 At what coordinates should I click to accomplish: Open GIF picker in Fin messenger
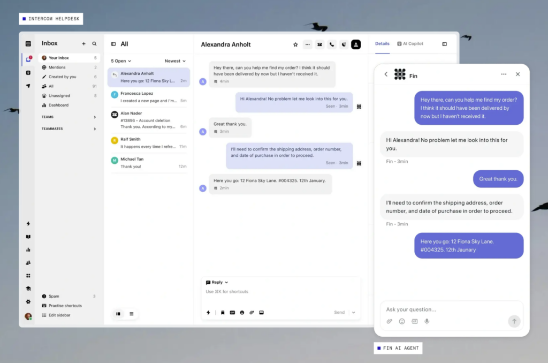pos(415,321)
